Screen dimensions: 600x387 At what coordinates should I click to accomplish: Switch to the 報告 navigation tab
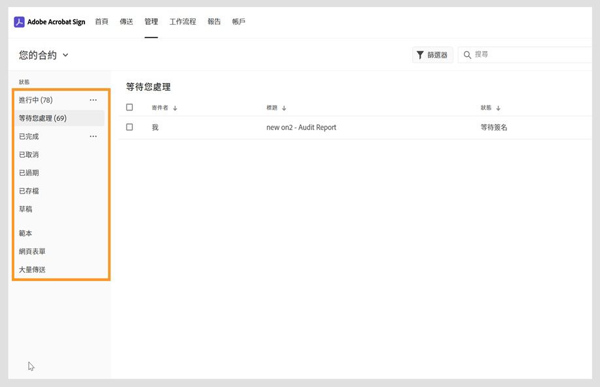pyautogui.click(x=214, y=22)
